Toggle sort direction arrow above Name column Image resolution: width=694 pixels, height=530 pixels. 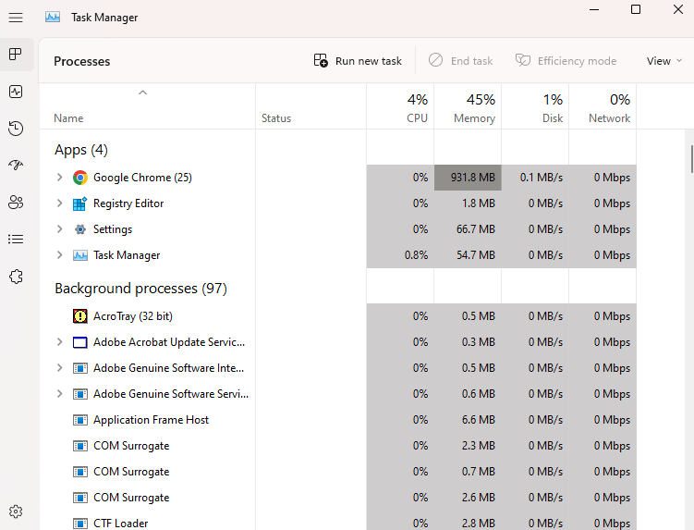coord(142,92)
